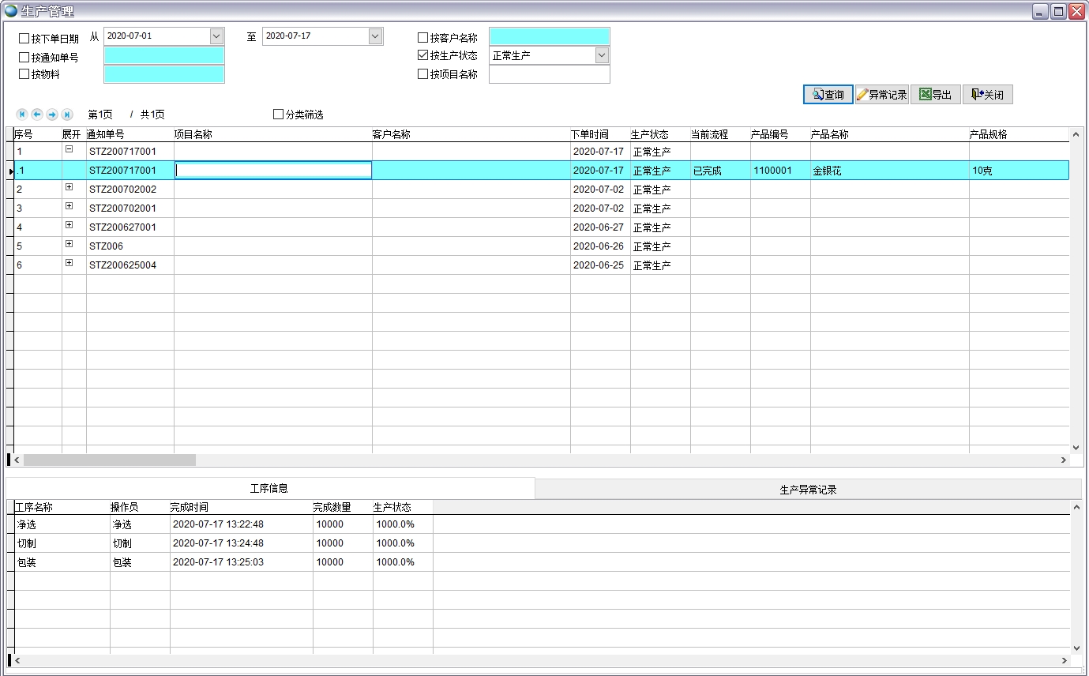Enable the 按下单日期 checkbox

[24, 39]
